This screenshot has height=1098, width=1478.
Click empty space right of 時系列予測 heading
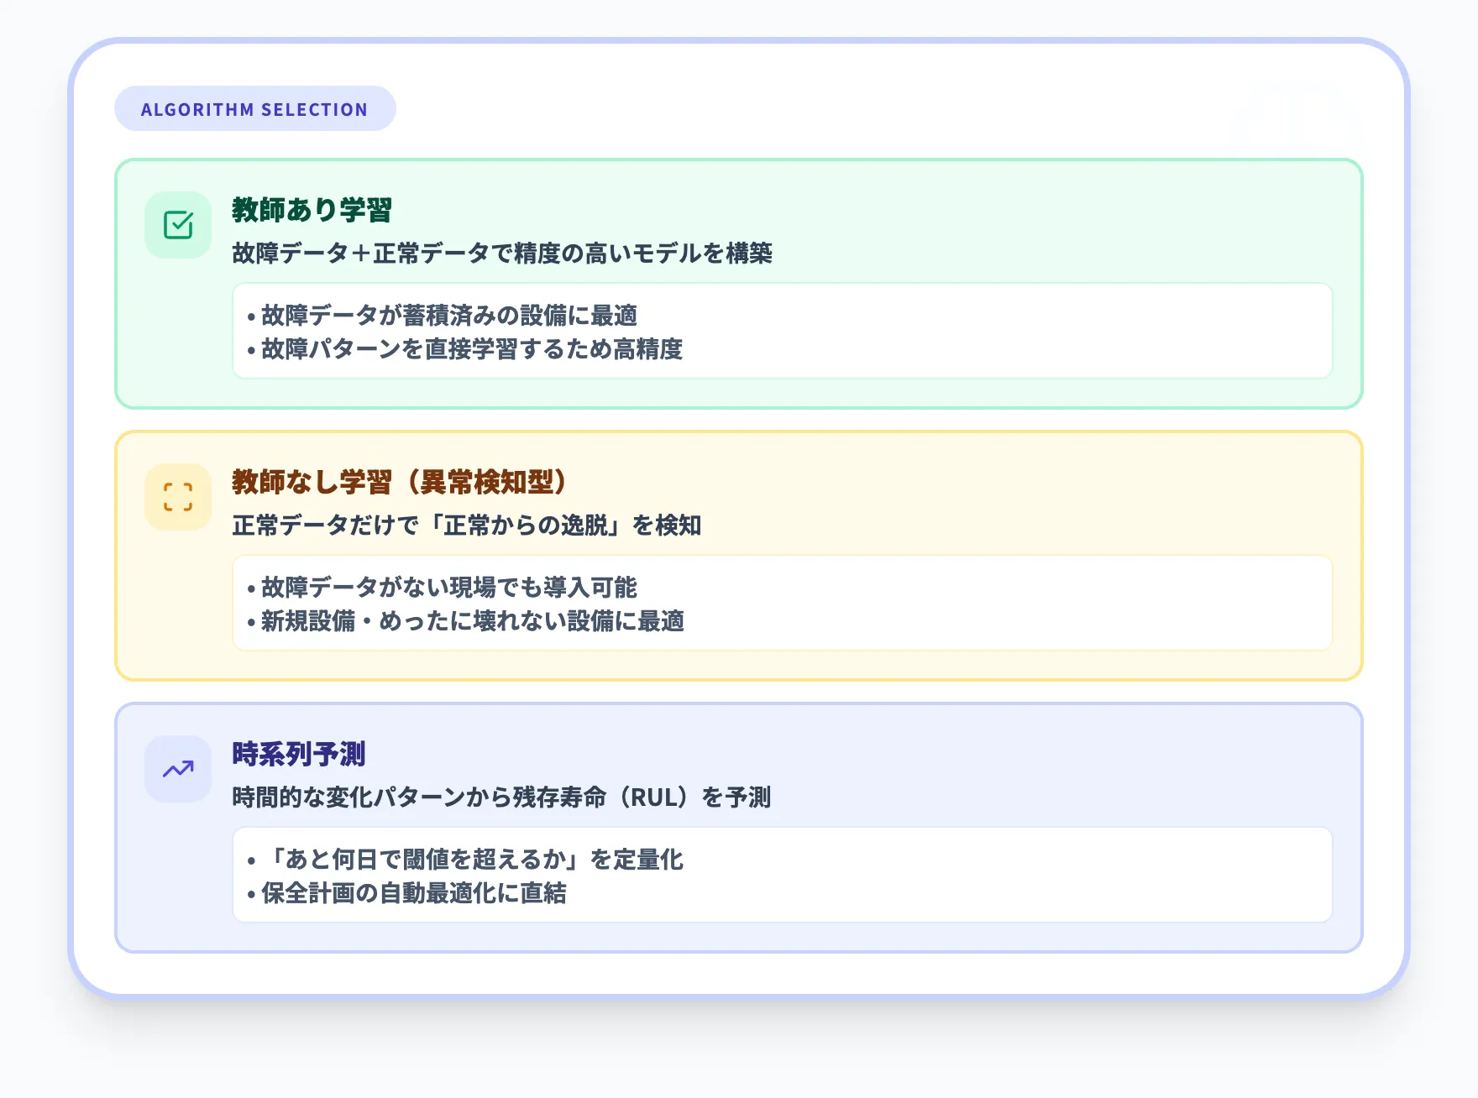tap(840, 754)
